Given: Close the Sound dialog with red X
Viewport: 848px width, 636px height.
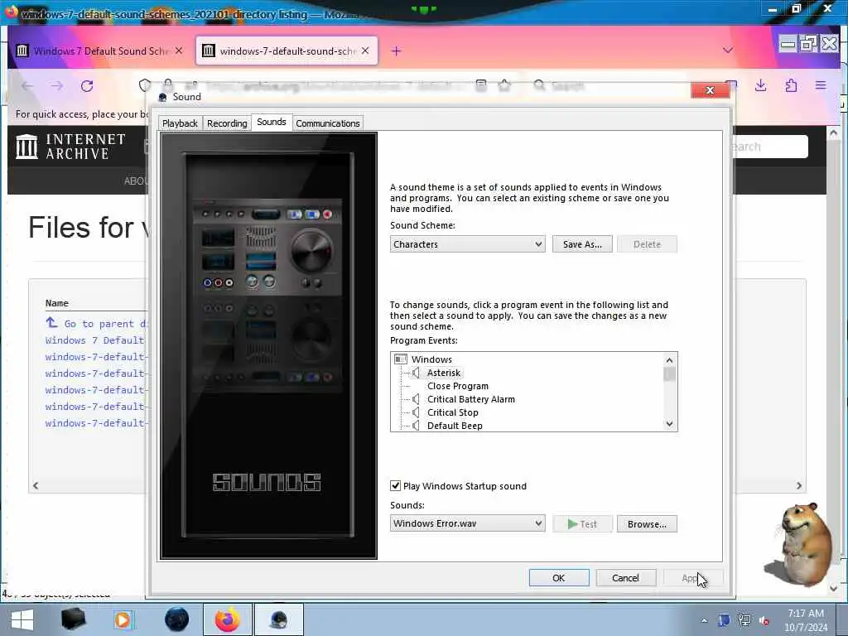Looking at the screenshot, I should [710, 90].
